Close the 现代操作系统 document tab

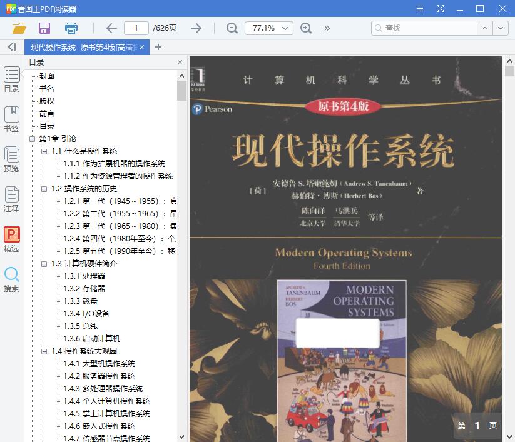click(141, 48)
